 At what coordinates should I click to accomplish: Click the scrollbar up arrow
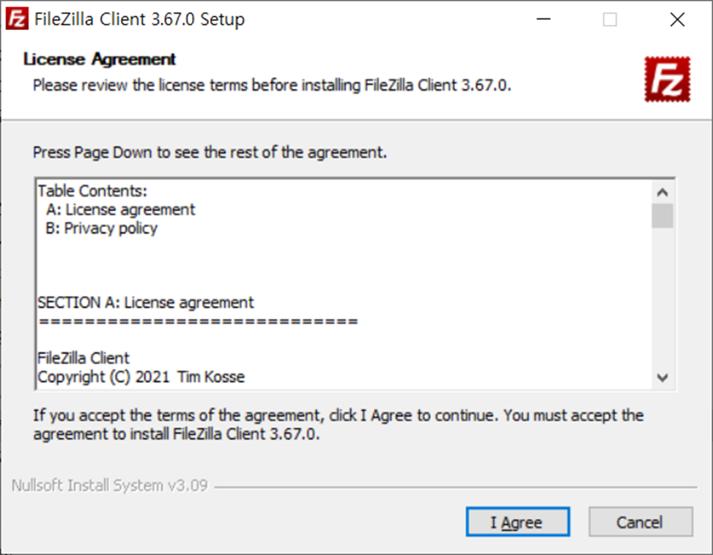coord(662,191)
